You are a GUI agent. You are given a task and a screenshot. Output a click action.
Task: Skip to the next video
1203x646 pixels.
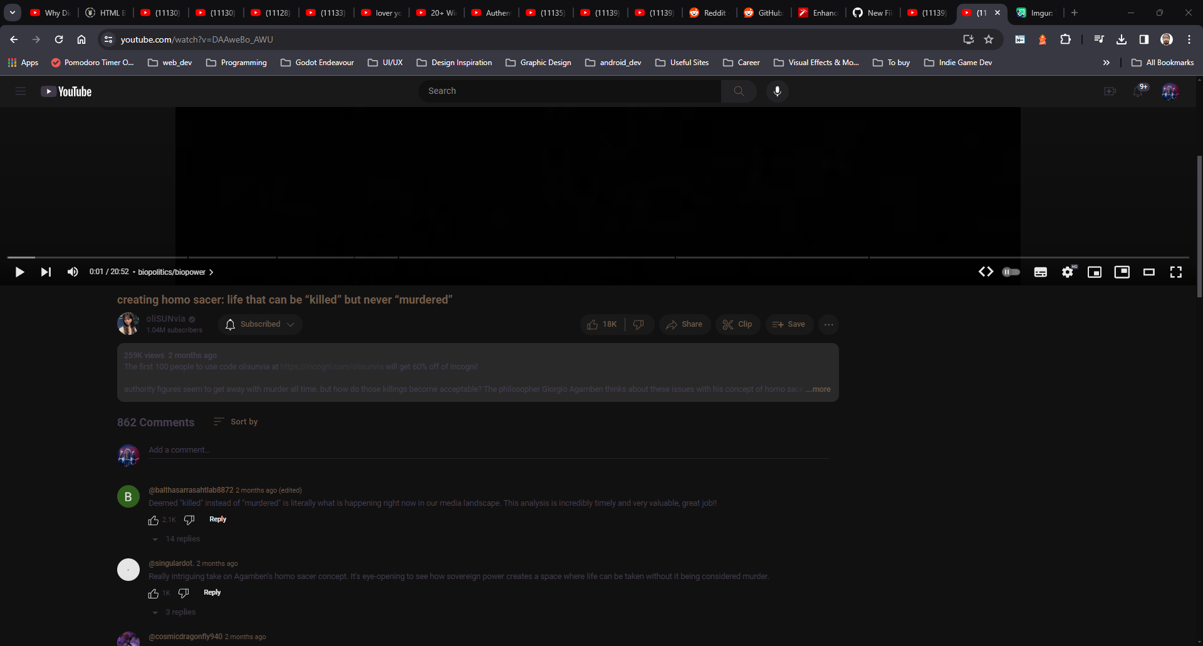click(46, 272)
